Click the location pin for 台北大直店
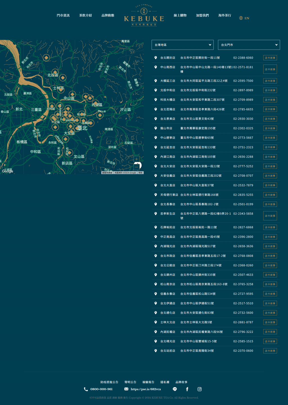The height and width of the screenshot is (405, 288). click(156, 185)
